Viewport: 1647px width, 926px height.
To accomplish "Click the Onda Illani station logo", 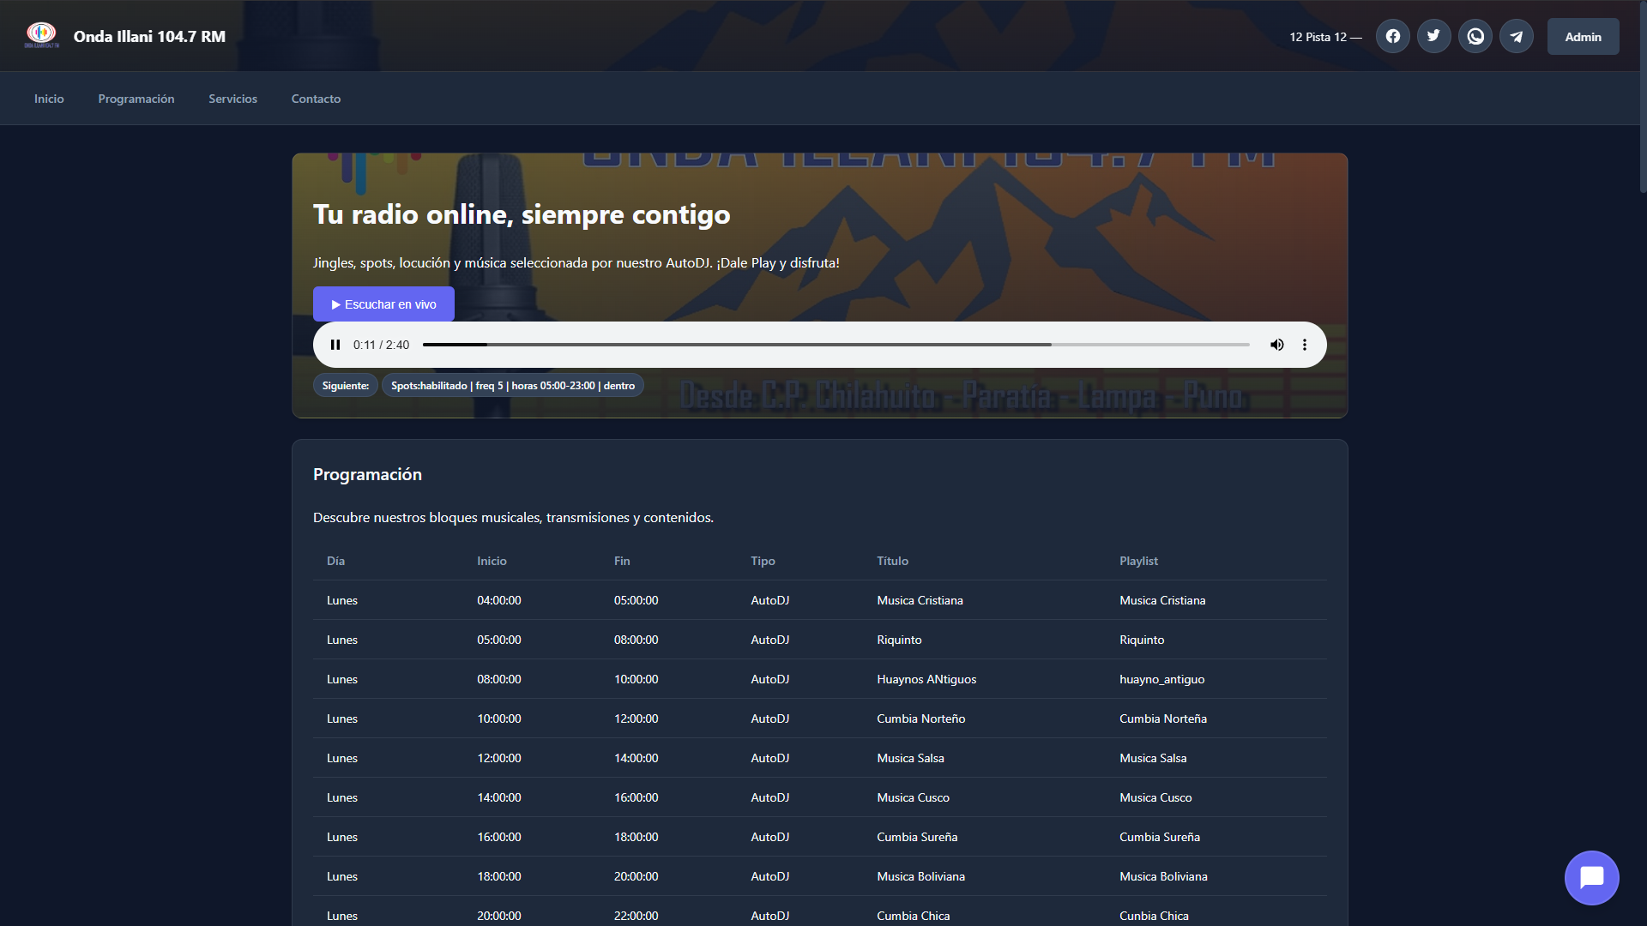I will coord(41,35).
